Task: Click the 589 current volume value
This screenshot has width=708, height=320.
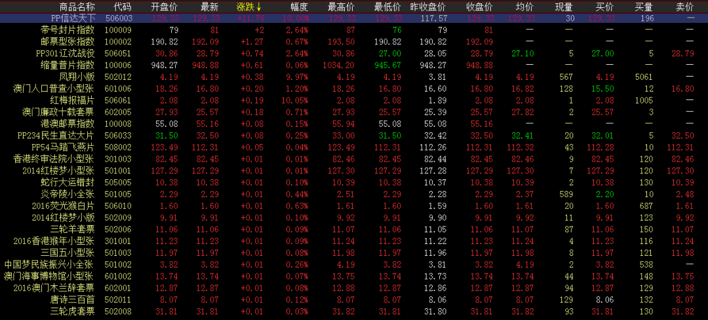Action: click(x=566, y=194)
